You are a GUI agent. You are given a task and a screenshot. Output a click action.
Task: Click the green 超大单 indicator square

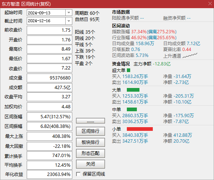(x=128, y=70)
